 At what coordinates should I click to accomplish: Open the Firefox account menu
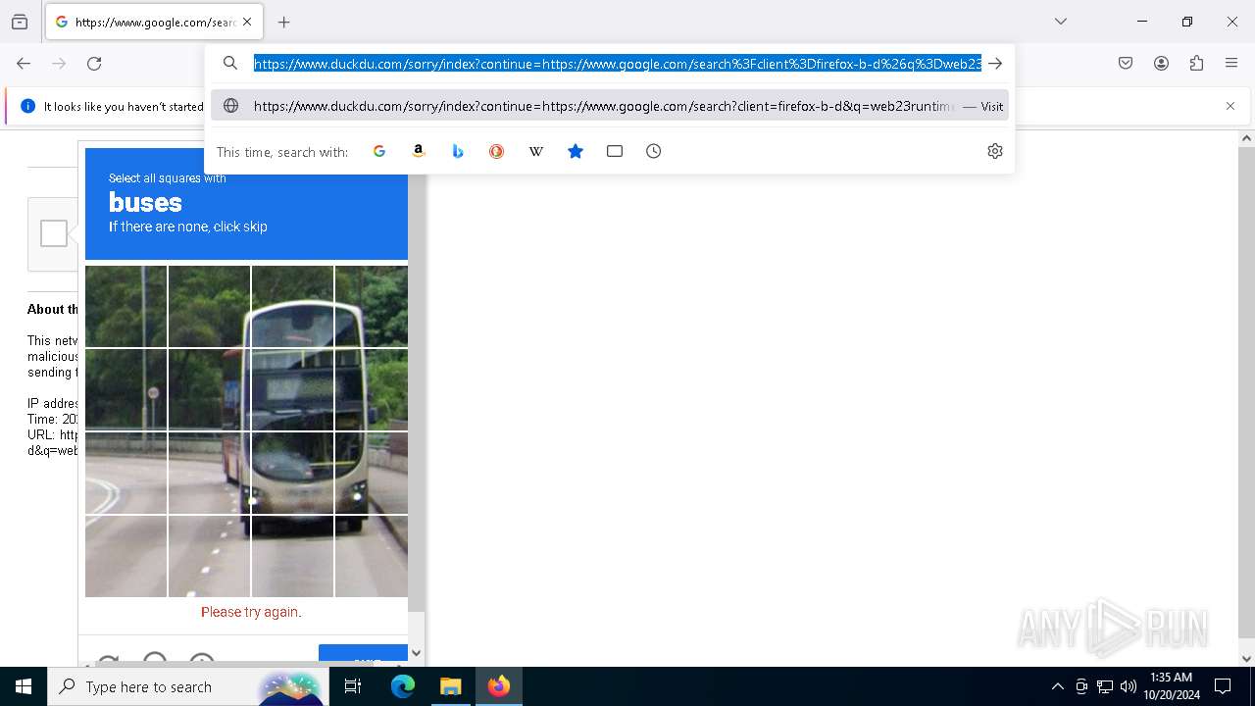1161,64
